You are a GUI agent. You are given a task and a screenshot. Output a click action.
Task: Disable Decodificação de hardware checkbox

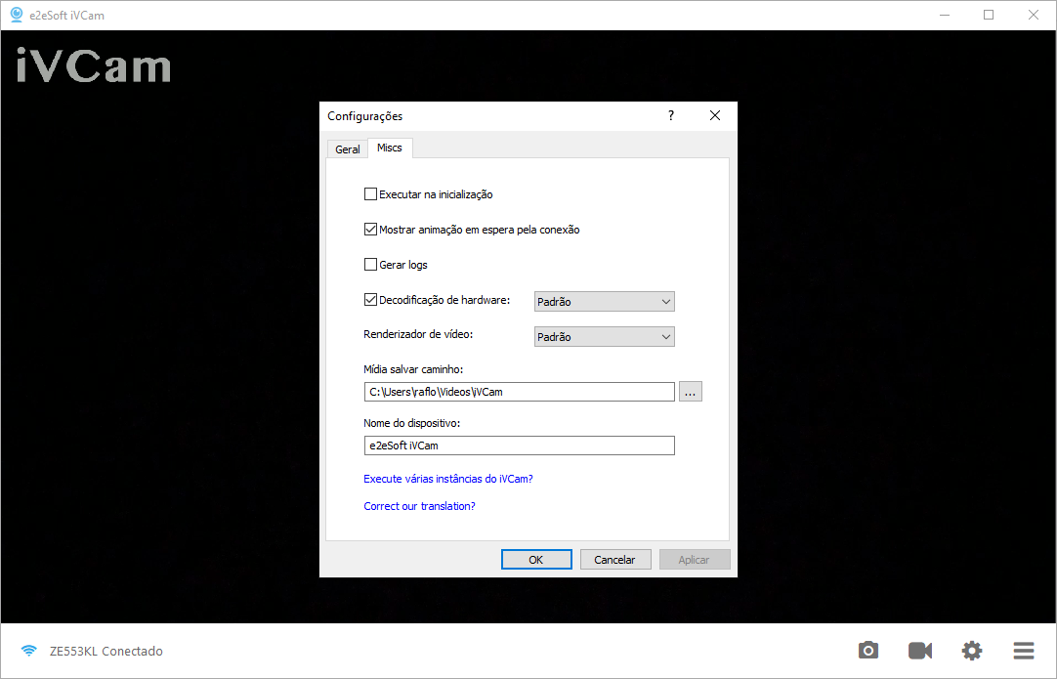(x=370, y=301)
